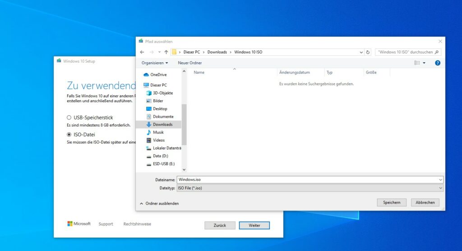Select the ISO-Datei radio option

(x=69, y=134)
